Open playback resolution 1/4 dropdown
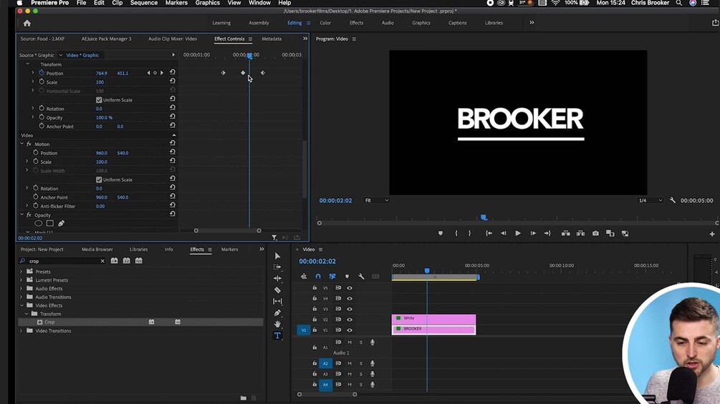The width and height of the screenshot is (720, 404). coord(651,200)
